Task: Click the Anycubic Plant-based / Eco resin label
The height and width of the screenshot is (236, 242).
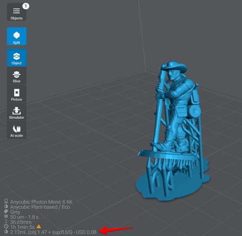Action: click(40, 207)
